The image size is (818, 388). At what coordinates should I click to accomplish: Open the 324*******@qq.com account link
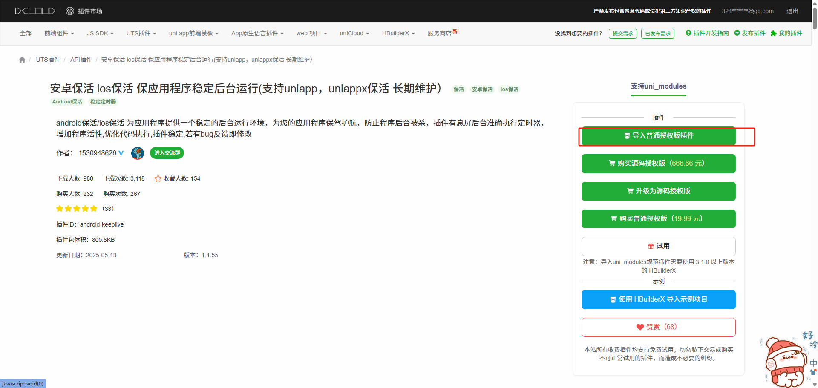pyautogui.click(x=748, y=11)
